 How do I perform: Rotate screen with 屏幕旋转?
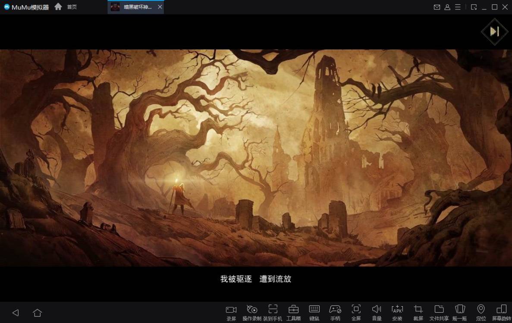click(502, 313)
